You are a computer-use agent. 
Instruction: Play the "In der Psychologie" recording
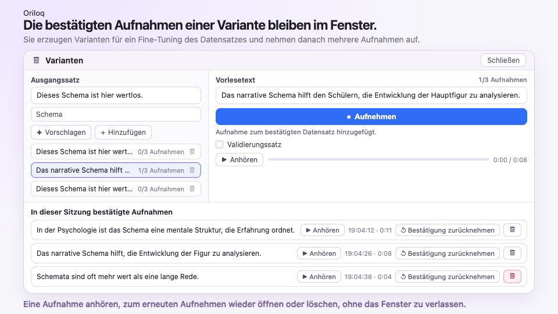pos(323,230)
